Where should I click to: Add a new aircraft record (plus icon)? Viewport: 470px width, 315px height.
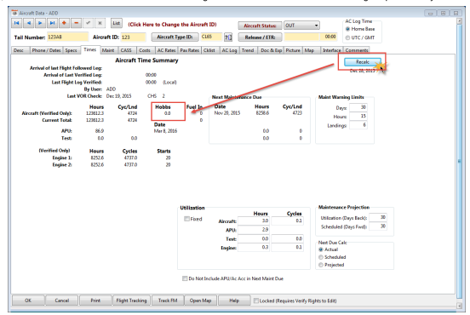point(64,23)
